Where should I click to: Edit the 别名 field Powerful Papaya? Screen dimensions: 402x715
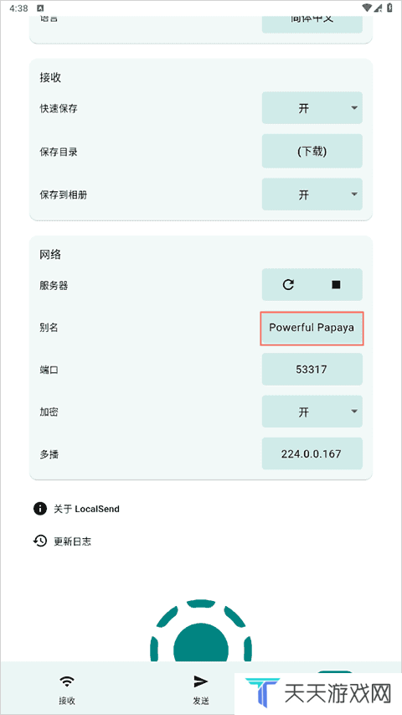click(312, 329)
